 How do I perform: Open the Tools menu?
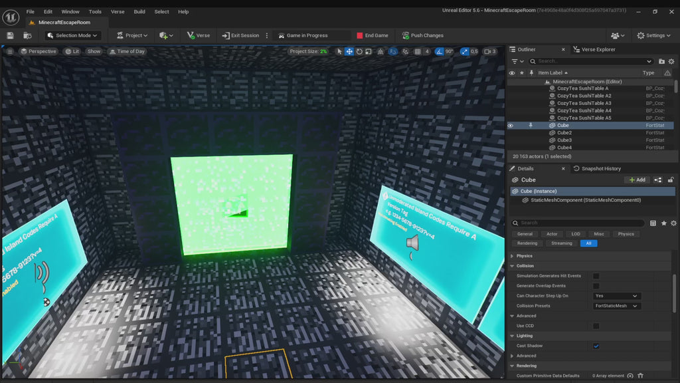95,12
